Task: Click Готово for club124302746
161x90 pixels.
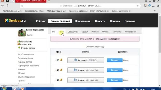Action: tap(115, 70)
